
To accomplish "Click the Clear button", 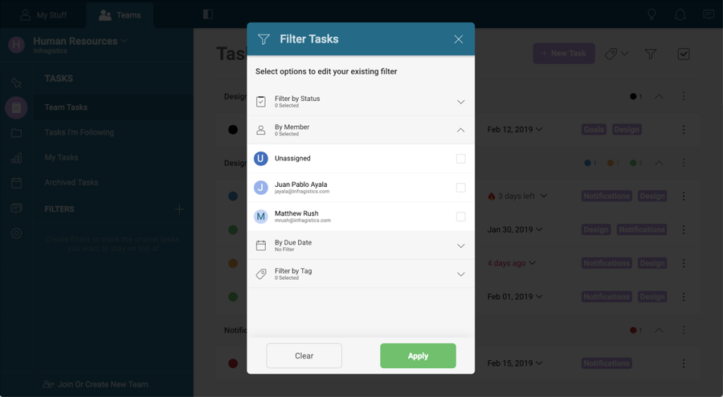I will [304, 356].
